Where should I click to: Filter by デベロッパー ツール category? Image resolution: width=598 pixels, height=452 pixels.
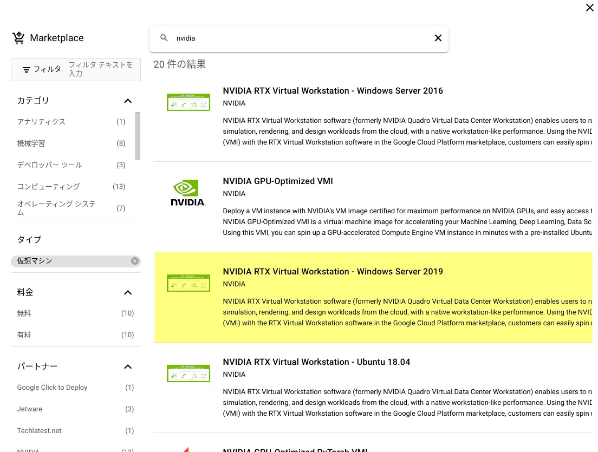click(x=71, y=165)
